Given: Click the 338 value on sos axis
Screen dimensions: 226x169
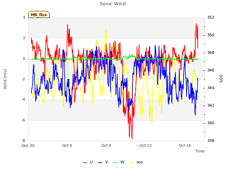Looking at the screenshot, I should [211, 140].
